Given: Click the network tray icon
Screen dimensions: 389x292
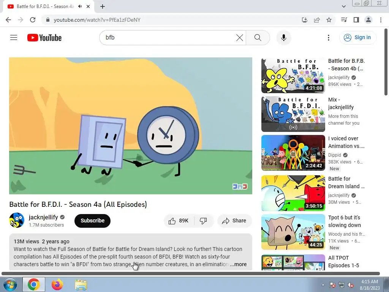Looking at the screenshot, I should click(342, 285).
